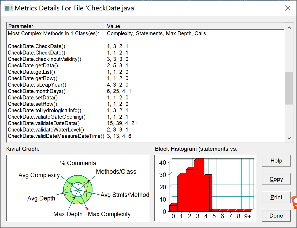
Task: Select the CheckDate.getRow() row
Action: click(x=146, y=78)
